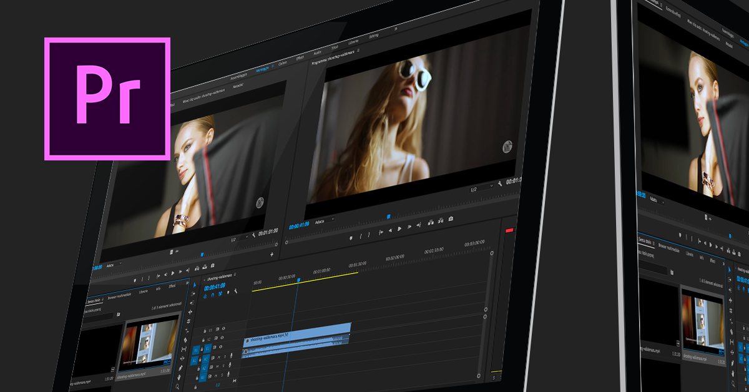Click Browser multimediale tab in right window
The width and height of the screenshot is (749, 392).
(669, 248)
